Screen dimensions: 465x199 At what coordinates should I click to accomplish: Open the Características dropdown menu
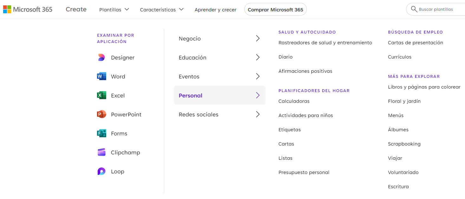click(162, 9)
